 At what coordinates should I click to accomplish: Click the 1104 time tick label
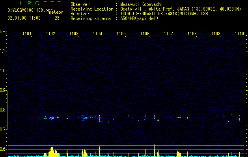click(x=98, y=34)
